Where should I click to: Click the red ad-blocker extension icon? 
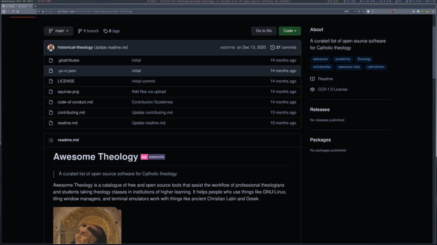click(393, 11)
